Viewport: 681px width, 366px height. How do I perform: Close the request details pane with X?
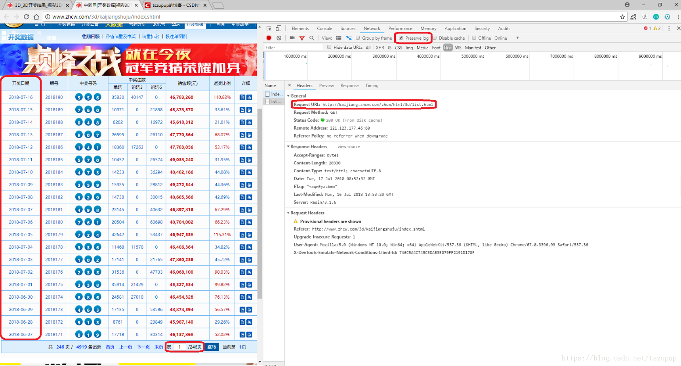point(290,85)
